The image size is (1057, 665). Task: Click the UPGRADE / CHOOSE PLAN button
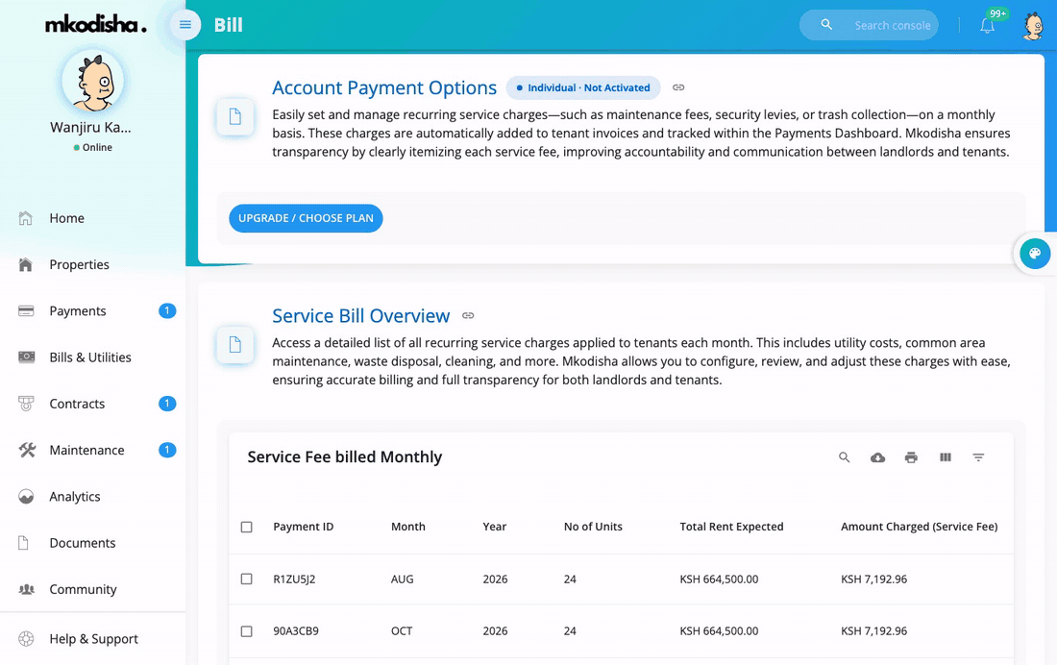click(306, 218)
